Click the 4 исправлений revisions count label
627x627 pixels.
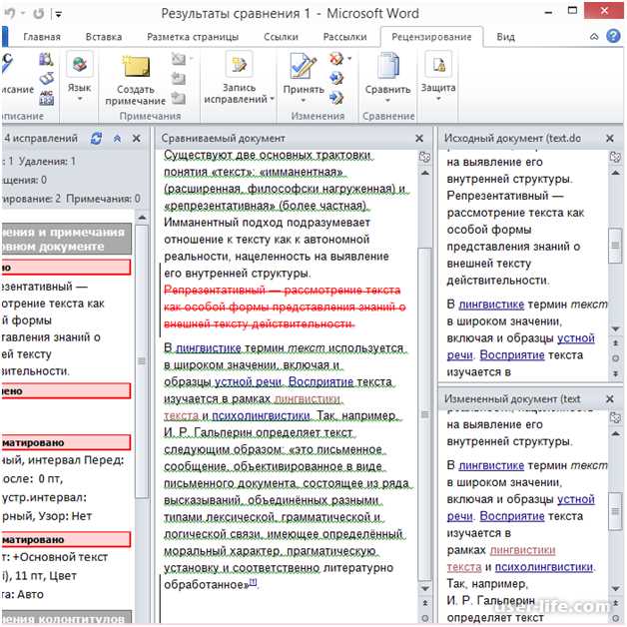pyautogui.click(x=41, y=139)
